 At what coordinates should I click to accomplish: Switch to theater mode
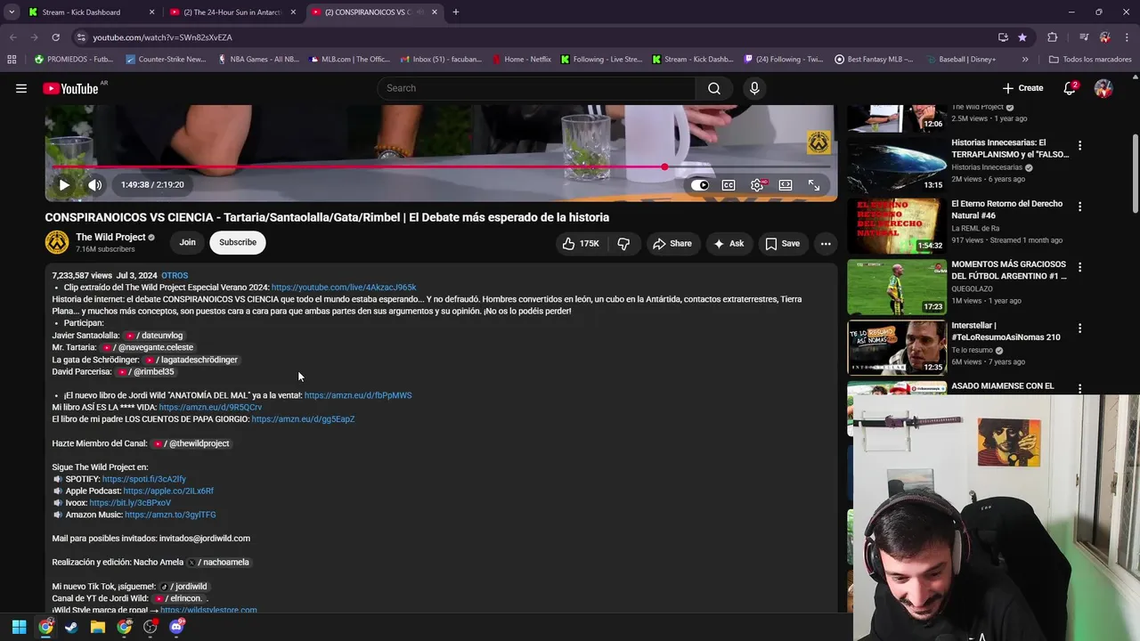tap(786, 185)
